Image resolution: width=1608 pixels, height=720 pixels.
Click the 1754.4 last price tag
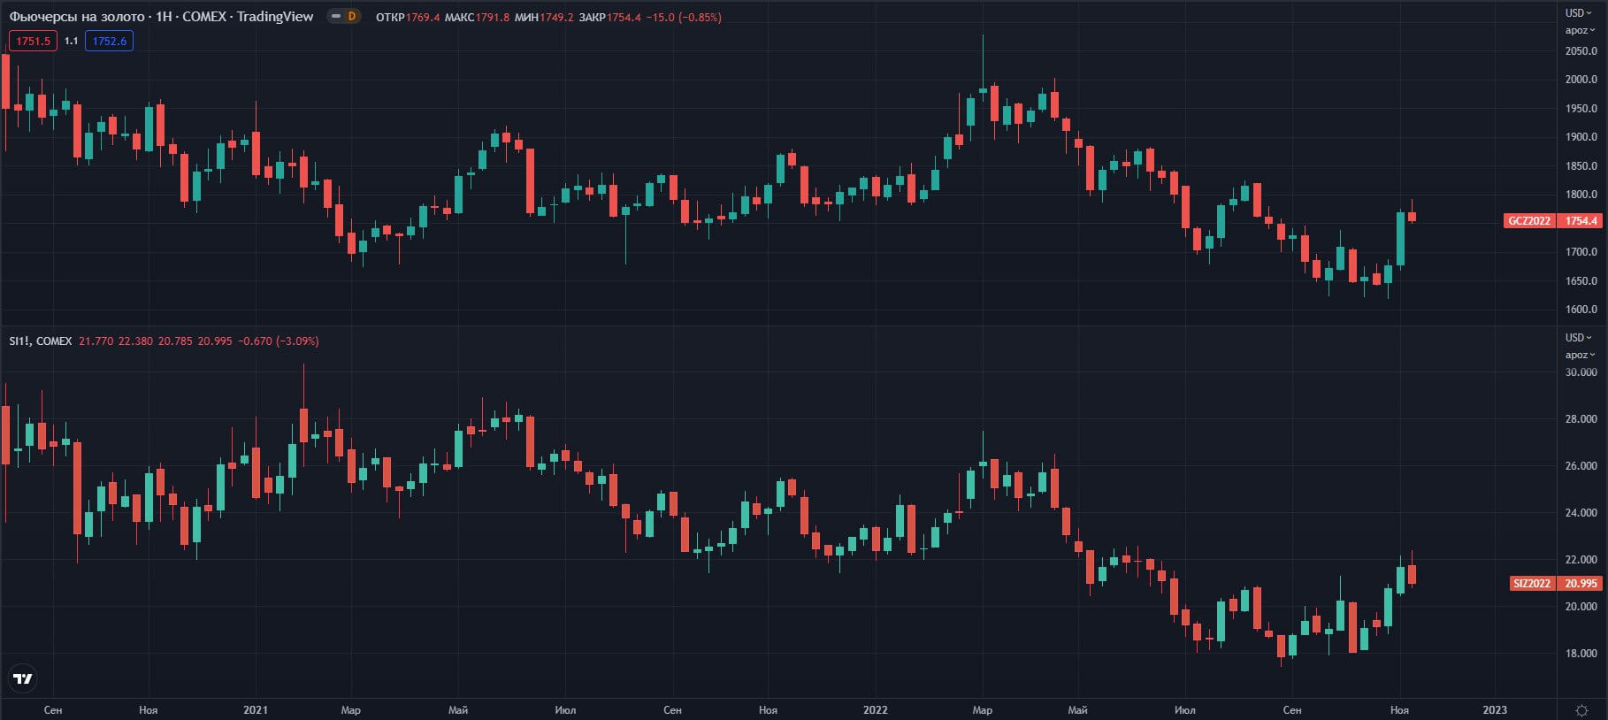tap(1581, 221)
